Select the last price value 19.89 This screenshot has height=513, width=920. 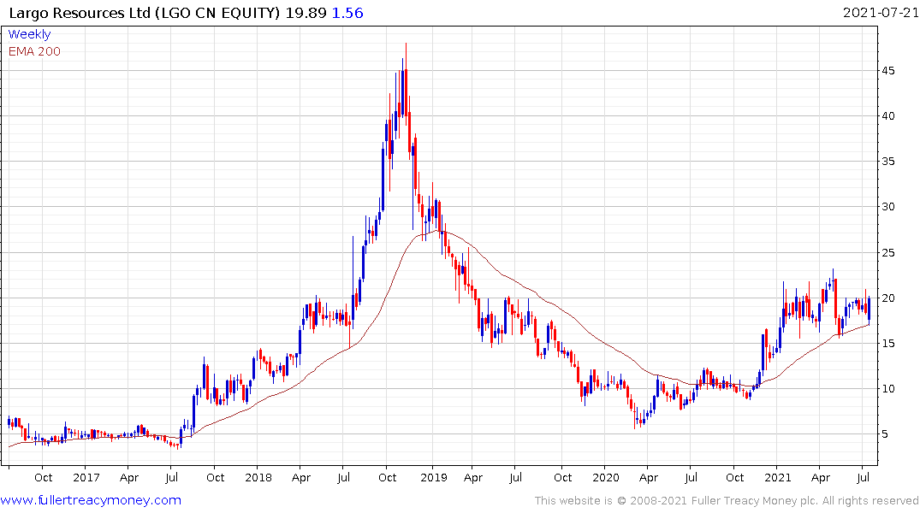pyautogui.click(x=306, y=13)
